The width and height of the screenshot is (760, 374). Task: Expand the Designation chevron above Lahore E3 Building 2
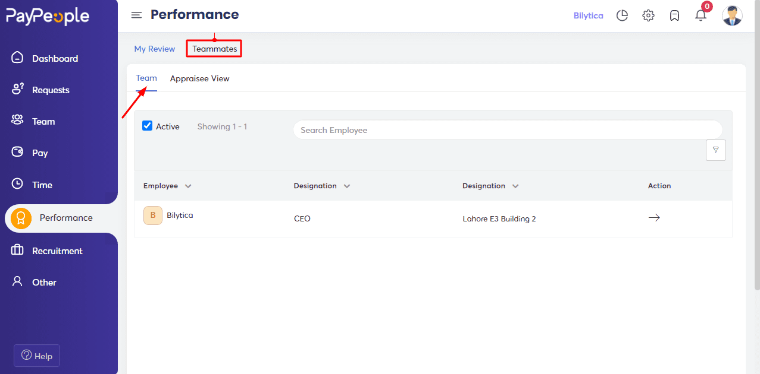(x=515, y=186)
